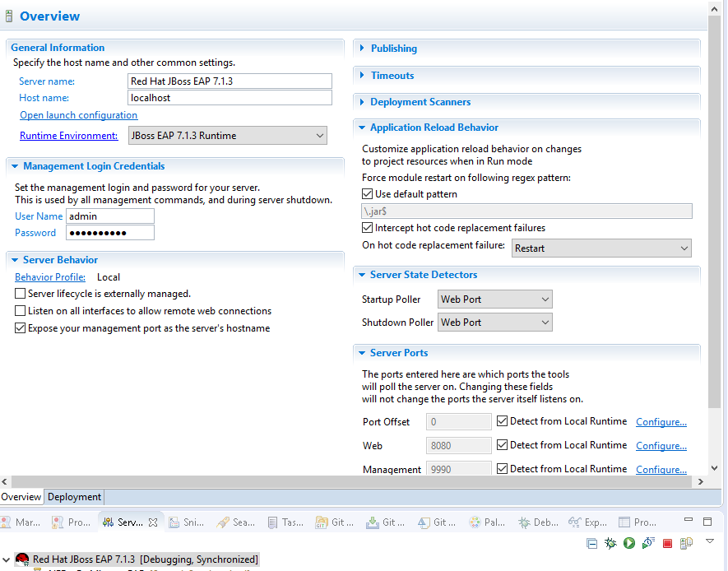
Task: Open the Runtime Environment dropdown
Action: 228,136
